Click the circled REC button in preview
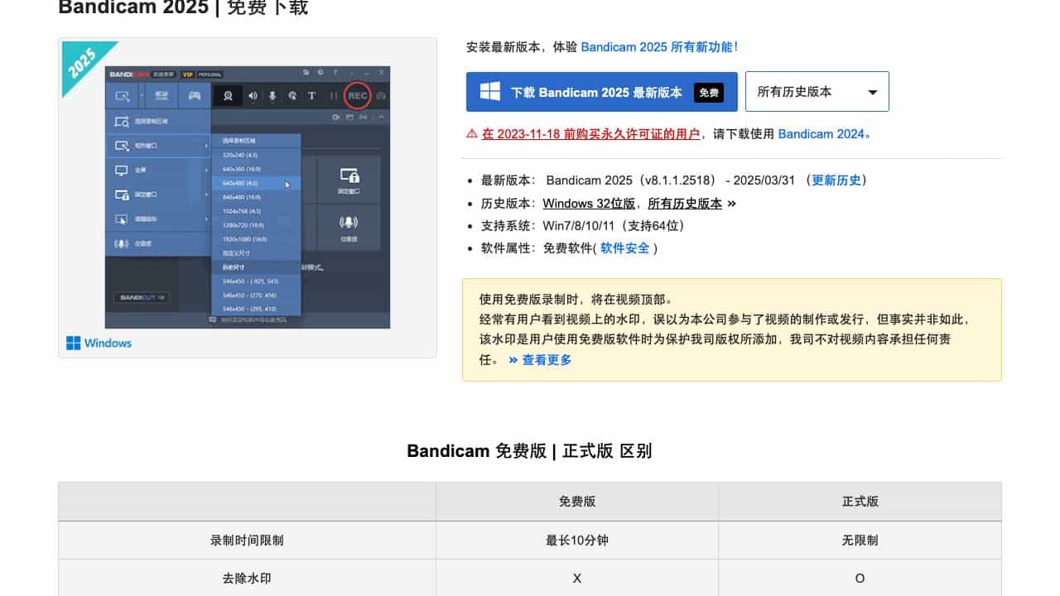 (357, 96)
